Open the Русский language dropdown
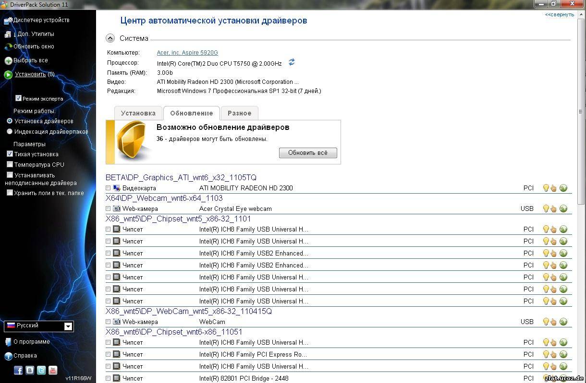586x383 pixels. 39,326
